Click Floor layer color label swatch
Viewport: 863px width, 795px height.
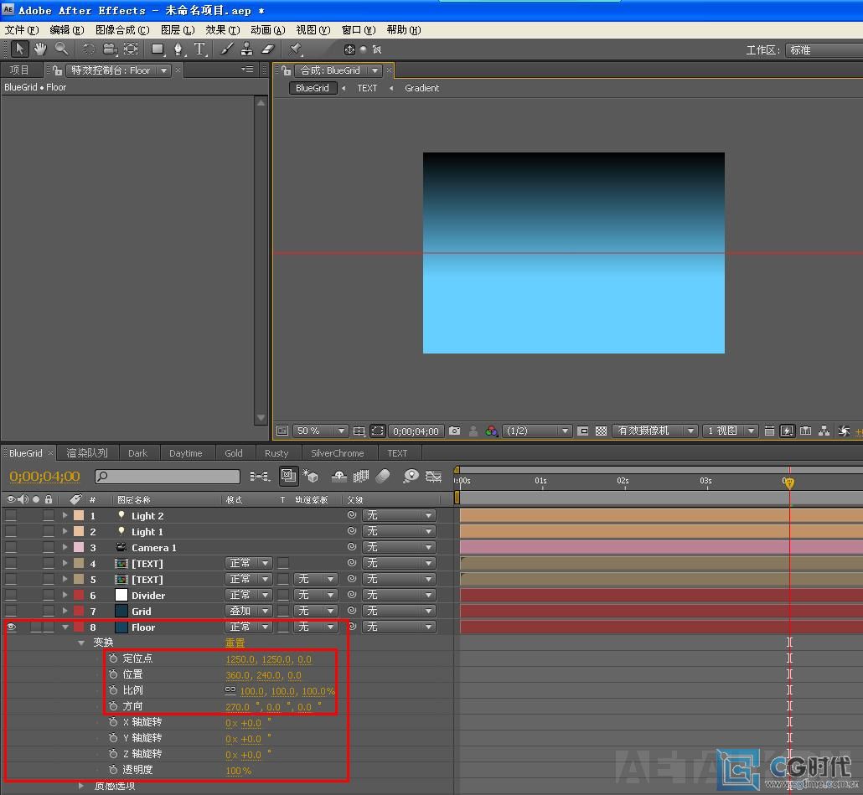point(79,627)
